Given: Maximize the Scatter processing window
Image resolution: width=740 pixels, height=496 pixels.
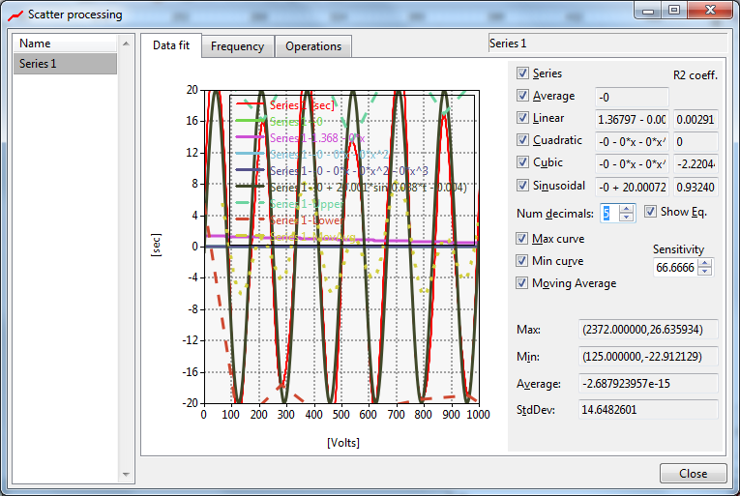Looking at the screenshot, I should pyautogui.click(x=674, y=10).
